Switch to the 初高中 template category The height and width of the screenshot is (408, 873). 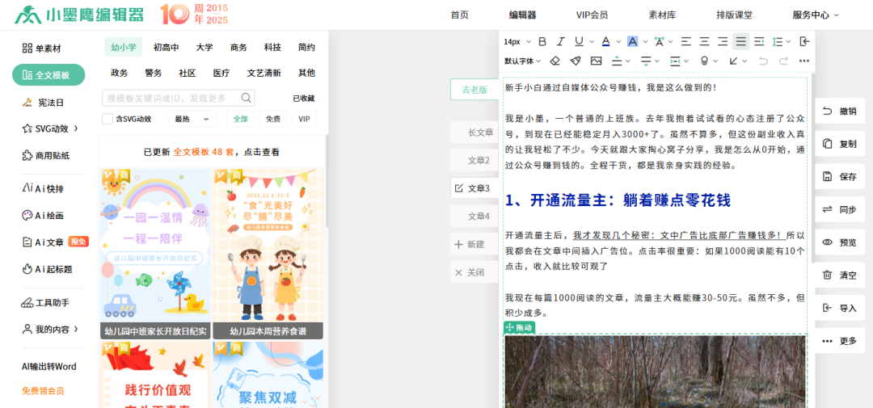(x=166, y=48)
